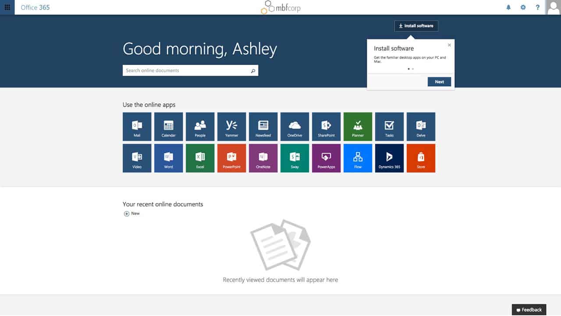Open the Tasks tile
The width and height of the screenshot is (561, 316).
[x=390, y=126]
